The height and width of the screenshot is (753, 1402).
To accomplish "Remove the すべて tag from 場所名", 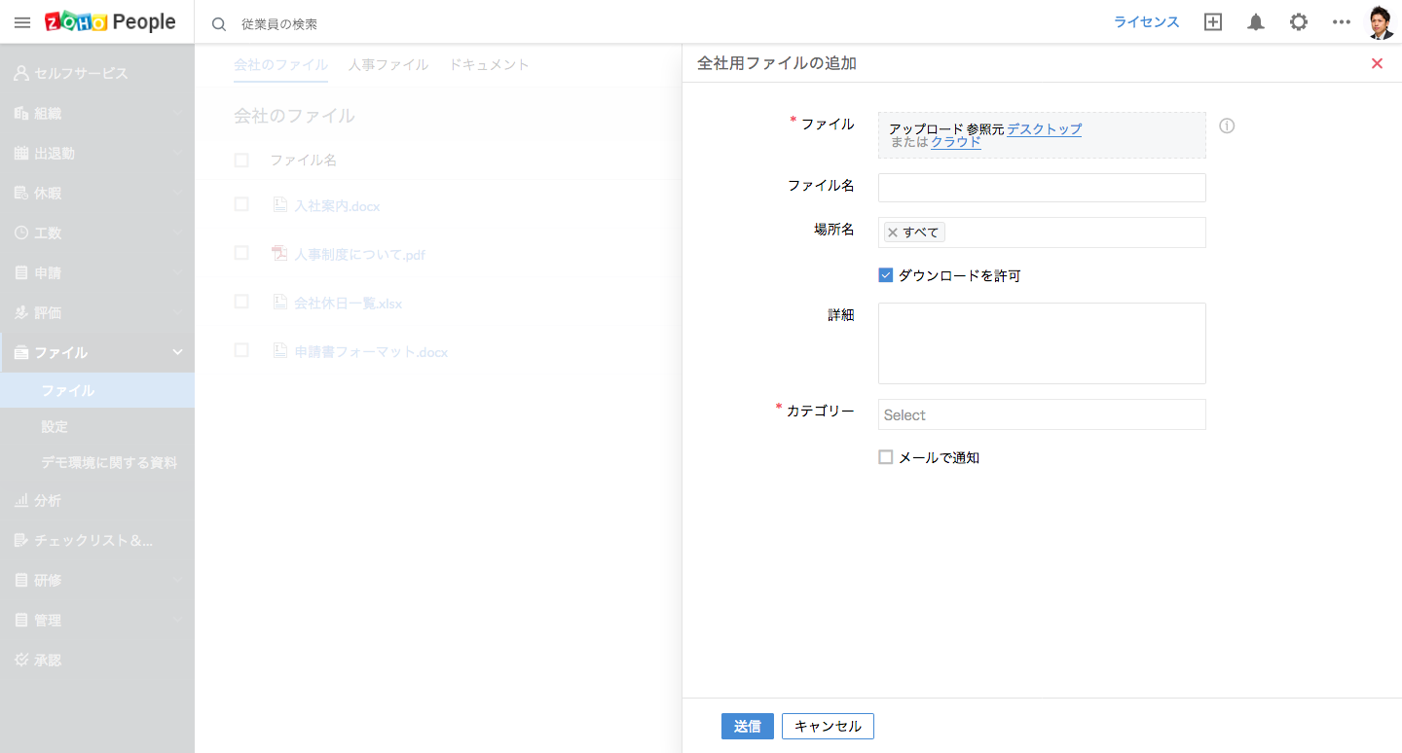I will (x=893, y=233).
